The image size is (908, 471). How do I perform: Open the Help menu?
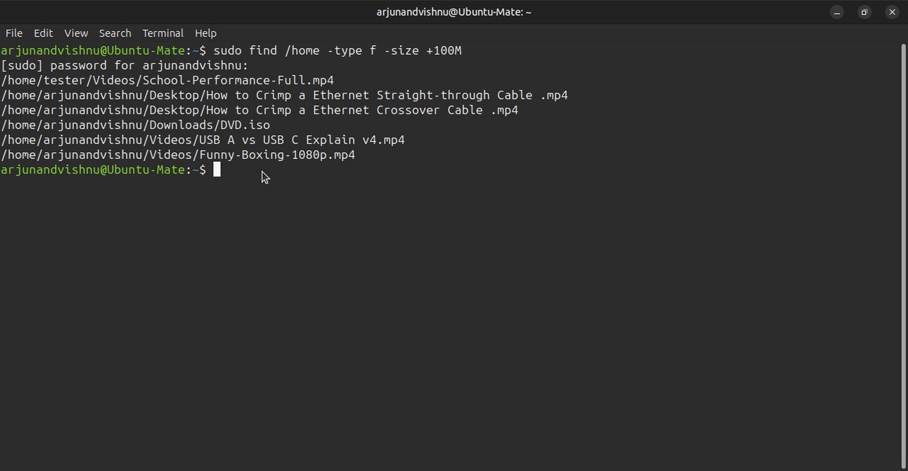(x=205, y=33)
